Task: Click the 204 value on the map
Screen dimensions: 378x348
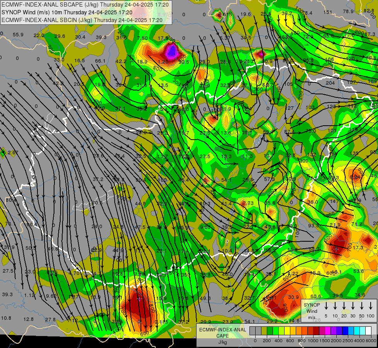Action: (x=330, y=83)
